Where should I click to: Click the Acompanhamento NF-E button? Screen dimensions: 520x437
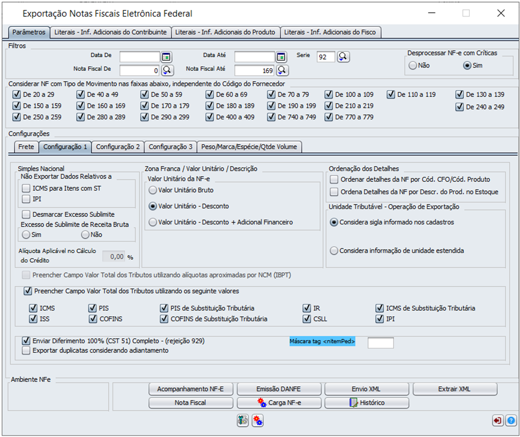coord(191,389)
